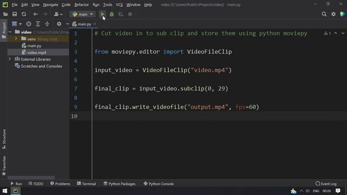Screen dimensions: 347x195
Task: Expand all in Project panel
Action: 38,24
